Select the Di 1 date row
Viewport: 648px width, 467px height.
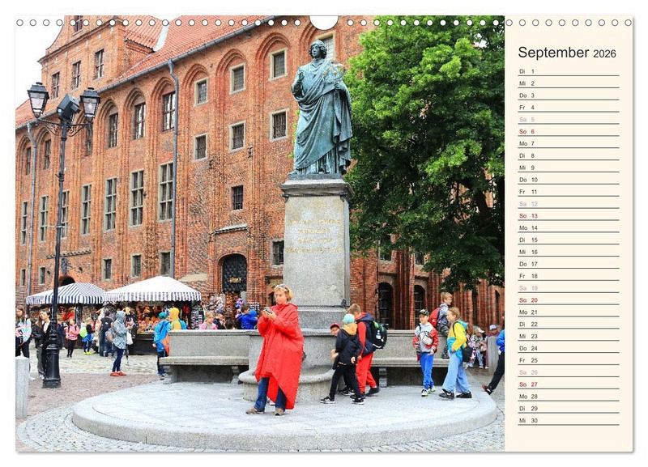coord(568,71)
